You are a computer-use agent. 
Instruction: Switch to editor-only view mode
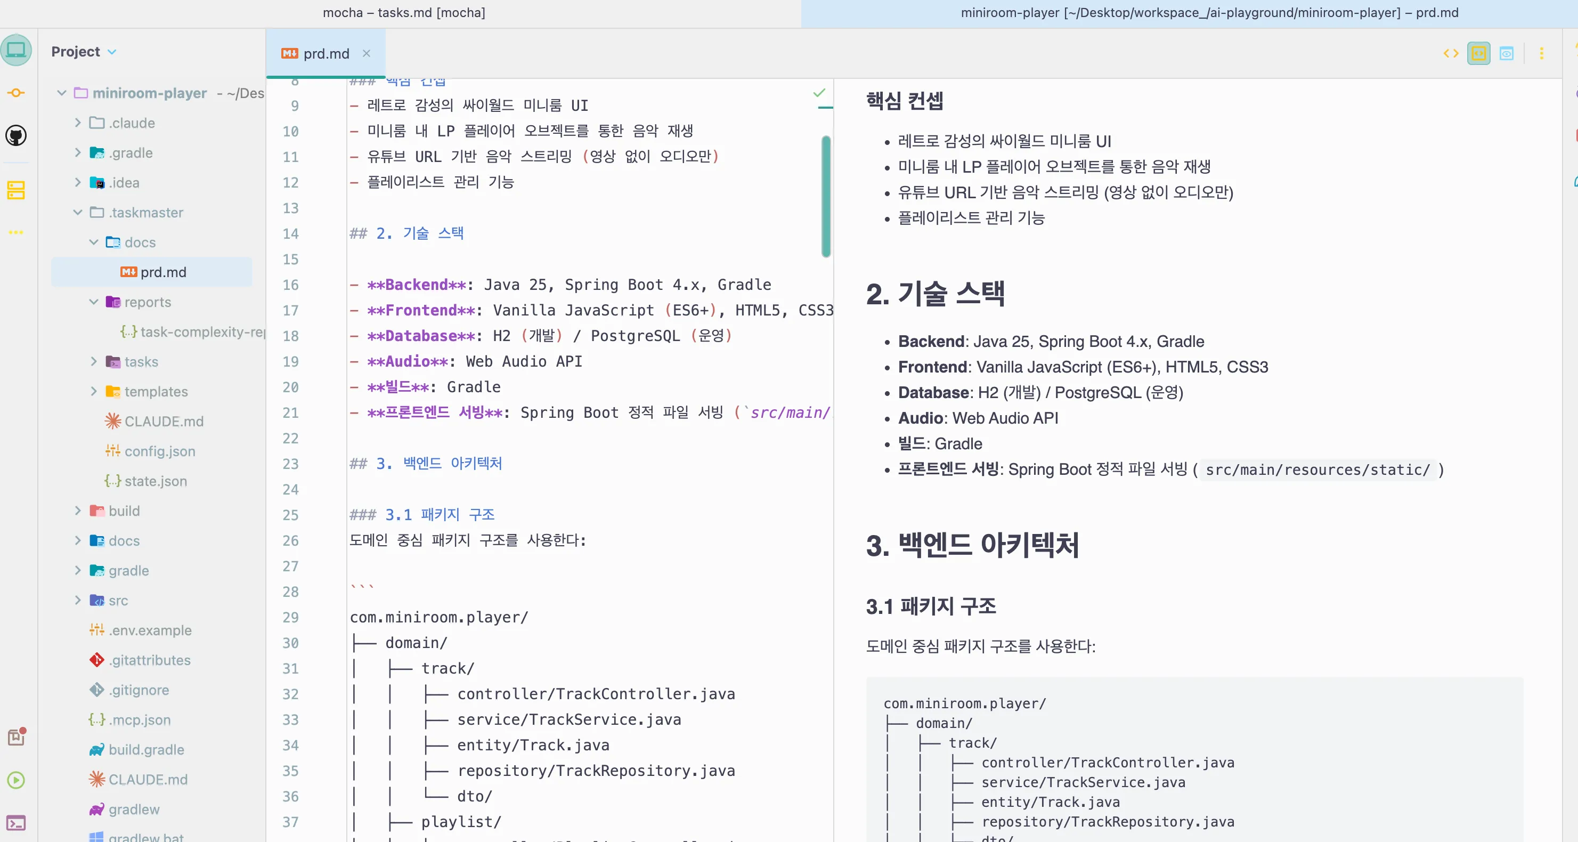[x=1451, y=53]
